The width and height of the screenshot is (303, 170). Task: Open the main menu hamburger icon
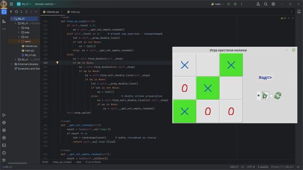(x=11, y=4)
